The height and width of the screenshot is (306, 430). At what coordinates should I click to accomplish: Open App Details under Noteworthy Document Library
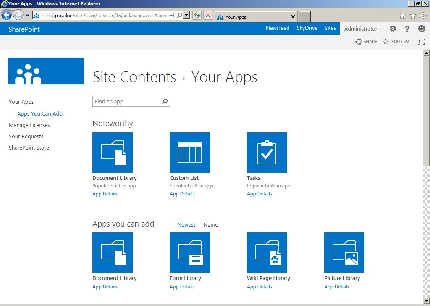pos(105,194)
